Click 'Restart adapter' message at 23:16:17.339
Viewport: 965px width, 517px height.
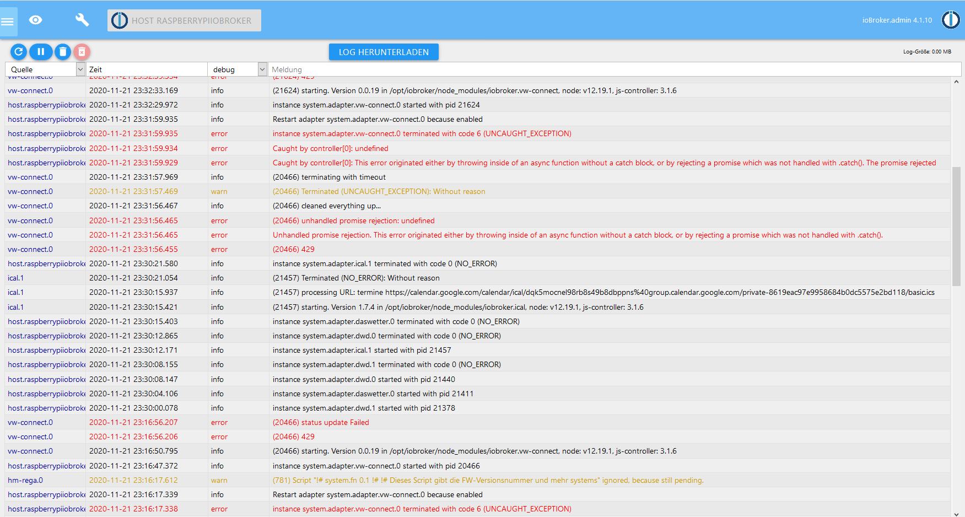click(378, 494)
